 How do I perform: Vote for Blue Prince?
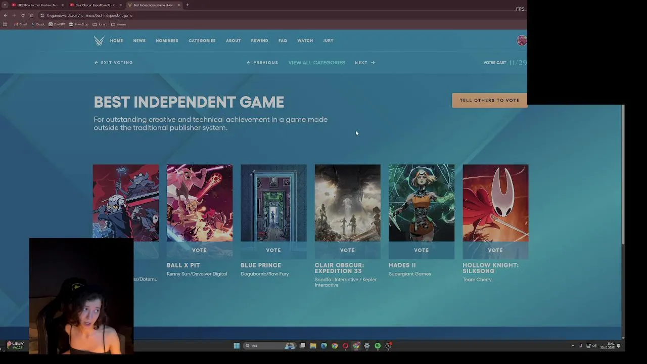tap(273, 250)
